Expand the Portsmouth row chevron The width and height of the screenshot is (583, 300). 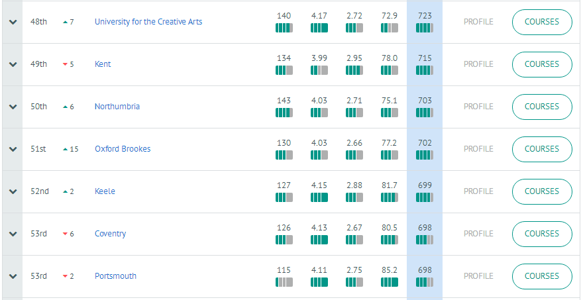point(13,276)
